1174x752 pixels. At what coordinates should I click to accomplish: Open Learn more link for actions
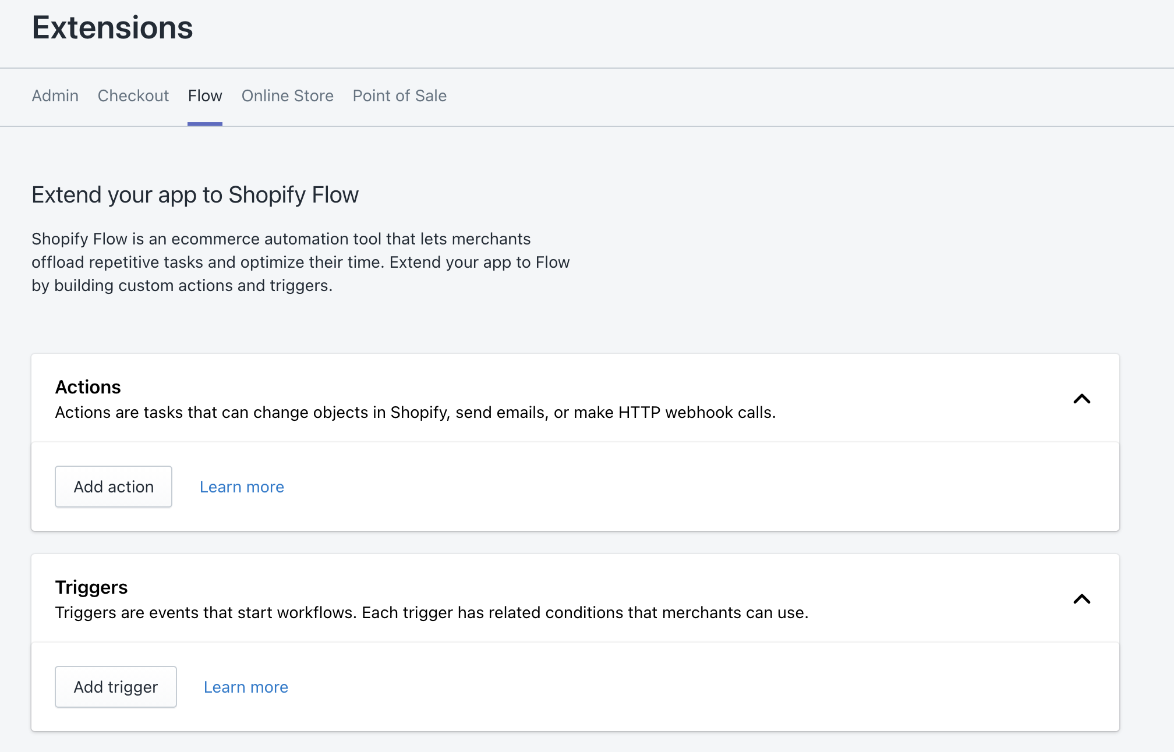[242, 487]
